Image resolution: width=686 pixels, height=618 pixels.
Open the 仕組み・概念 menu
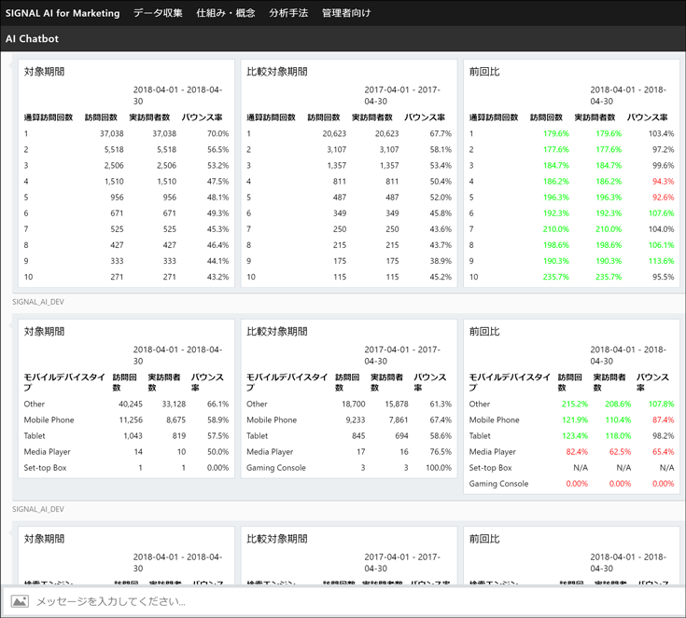[226, 13]
